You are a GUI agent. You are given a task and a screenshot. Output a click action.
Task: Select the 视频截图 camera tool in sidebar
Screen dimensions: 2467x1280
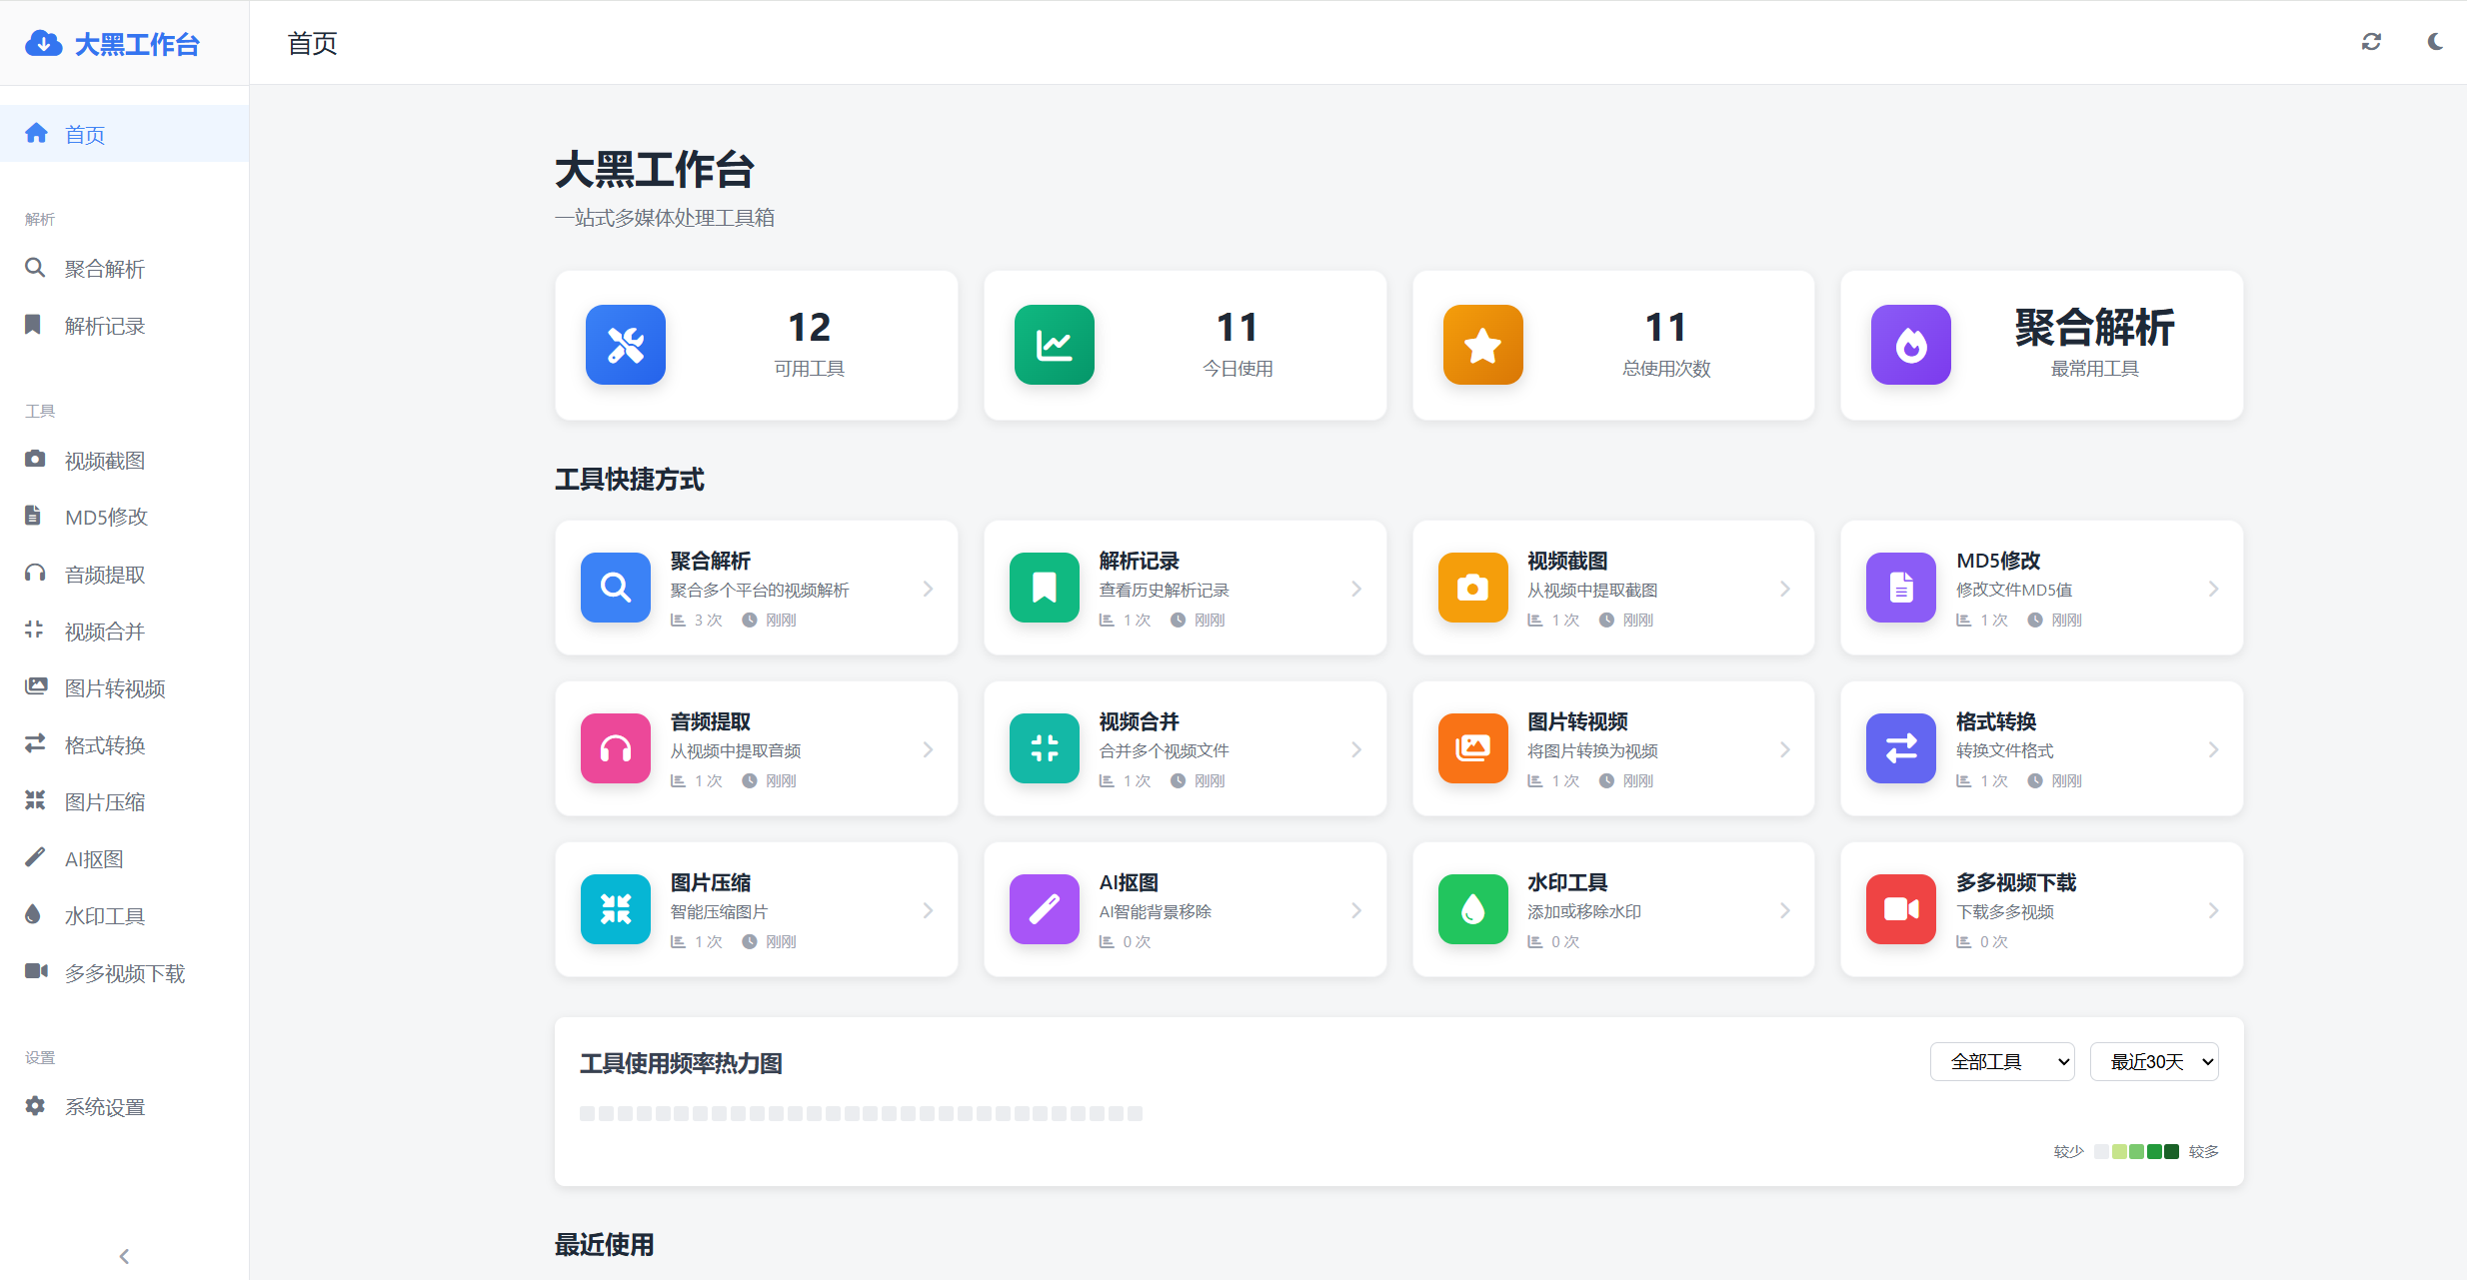pyautogui.click(x=104, y=460)
